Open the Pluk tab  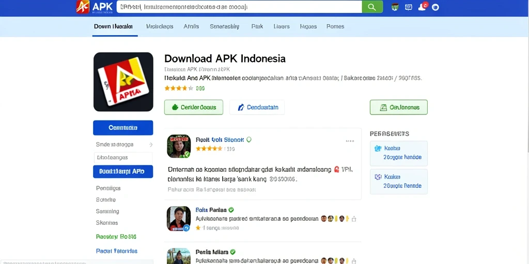tap(257, 27)
